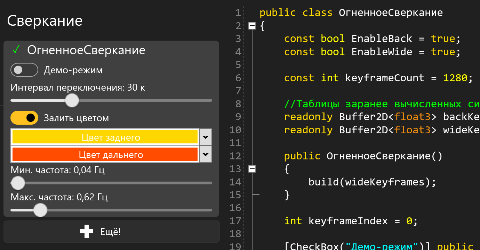Viewport: 480px width, 250px height.
Task: Open the Цвет дальнего dropdown arrow
Action: [206, 154]
